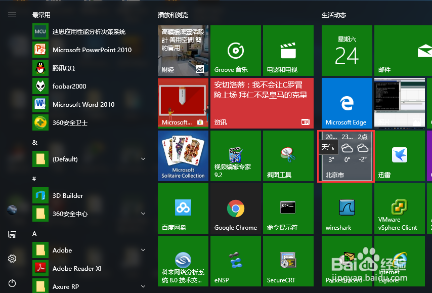The image size is (432, 293).
Task: Open Microsoft Edge tile
Action: pyautogui.click(x=346, y=103)
